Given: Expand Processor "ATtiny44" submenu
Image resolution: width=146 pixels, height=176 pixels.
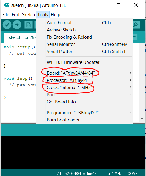Looking at the screenshot, I should coord(84,80).
